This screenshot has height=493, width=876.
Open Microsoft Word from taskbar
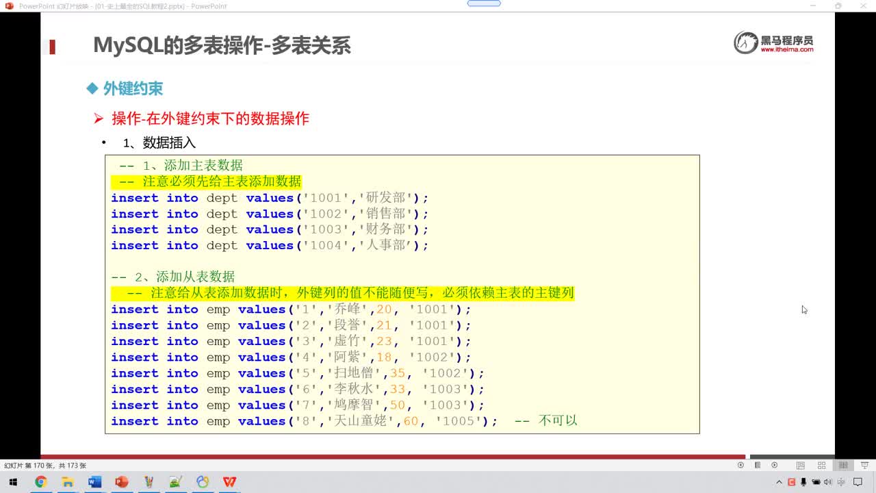pyautogui.click(x=94, y=482)
